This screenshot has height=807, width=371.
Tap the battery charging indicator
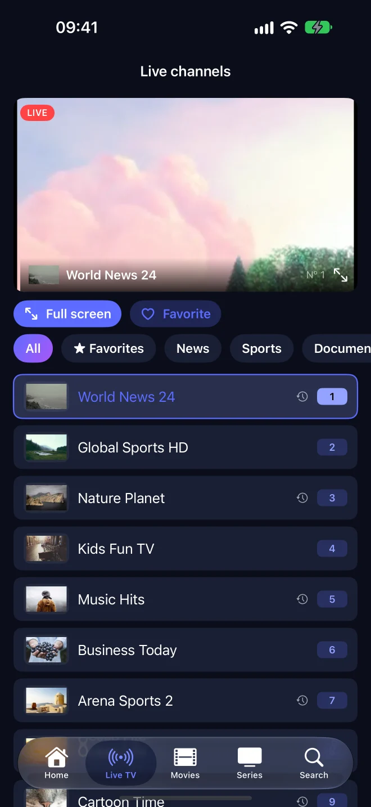(x=318, y=28)
